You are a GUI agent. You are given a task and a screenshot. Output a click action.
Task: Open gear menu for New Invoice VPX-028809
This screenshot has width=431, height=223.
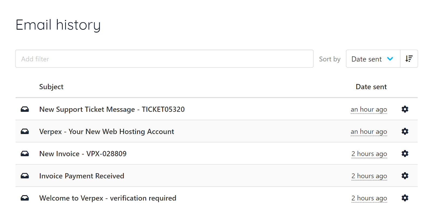tap(405, 153)
